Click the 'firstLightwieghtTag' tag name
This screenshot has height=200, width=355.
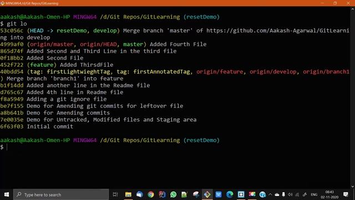78,72
